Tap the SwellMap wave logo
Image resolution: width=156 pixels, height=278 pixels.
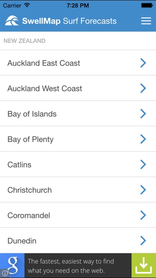12,21
